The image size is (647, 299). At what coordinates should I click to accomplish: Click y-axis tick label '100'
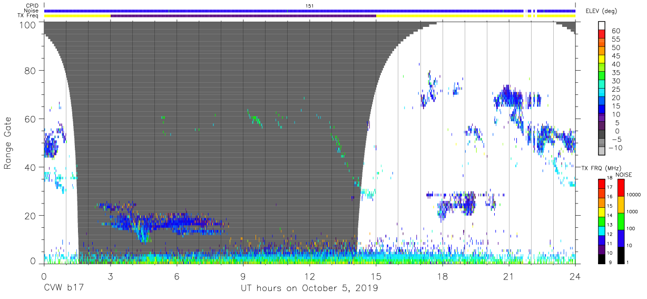(28, 25)
